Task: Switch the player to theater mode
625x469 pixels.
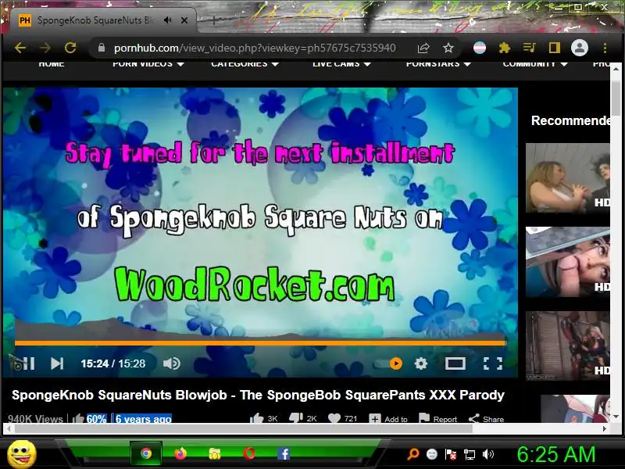Action: coord(455,363)
